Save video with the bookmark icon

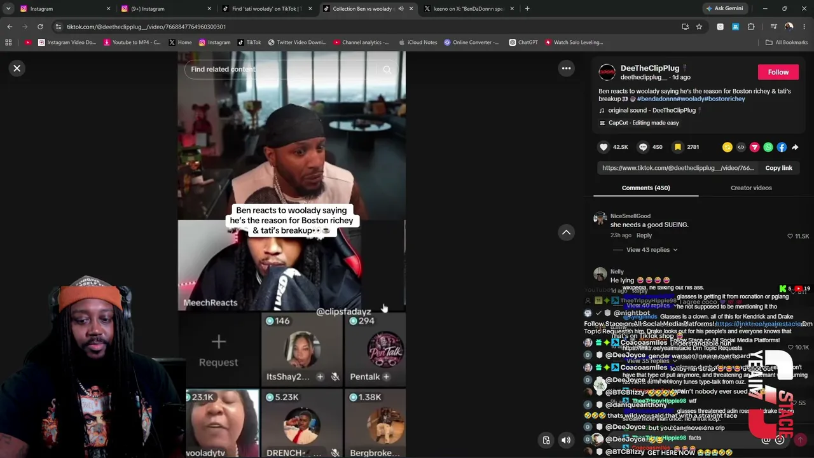pos(678,147)
